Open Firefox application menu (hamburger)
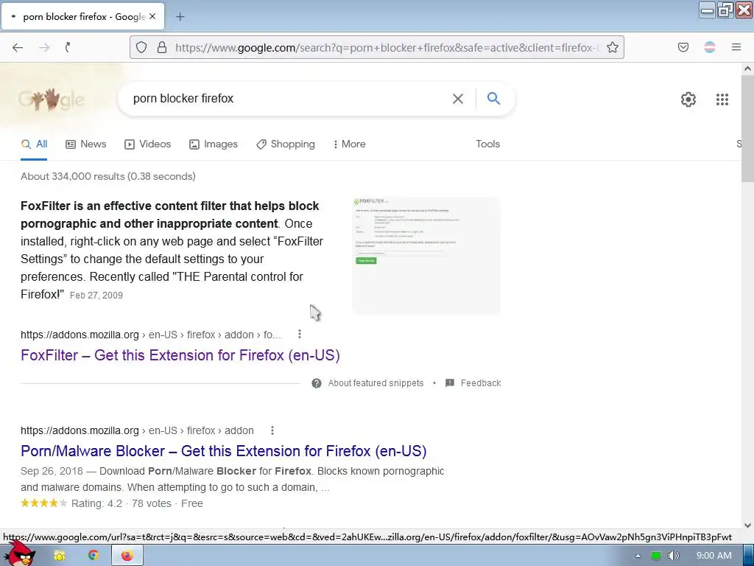754x566 pixels. 736,47
